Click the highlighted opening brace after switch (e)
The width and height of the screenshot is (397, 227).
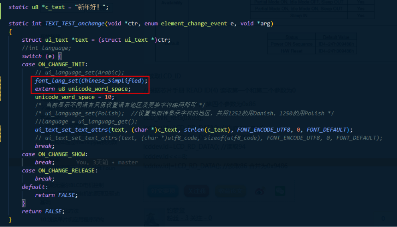[x=60, y=56]
